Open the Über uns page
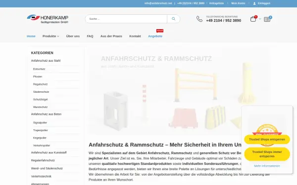Image resolution: width=297 pixels, height=185 pixels. pos(73,36)
